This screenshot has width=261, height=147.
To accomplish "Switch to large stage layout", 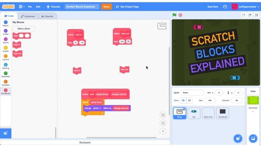I will click(250, 15).
